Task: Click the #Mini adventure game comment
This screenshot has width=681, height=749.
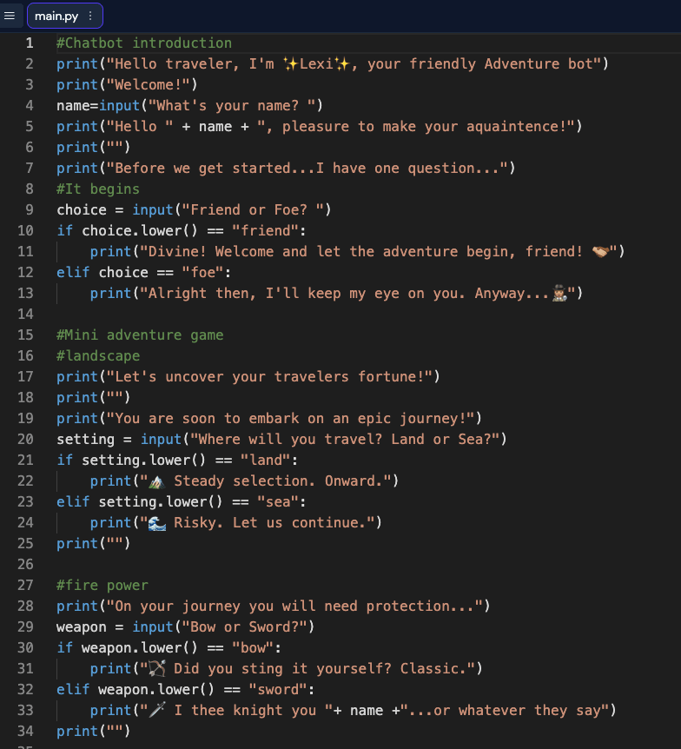Action: [140, 335]
